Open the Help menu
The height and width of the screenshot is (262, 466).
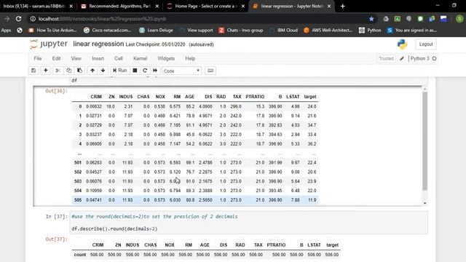[190, 58]
